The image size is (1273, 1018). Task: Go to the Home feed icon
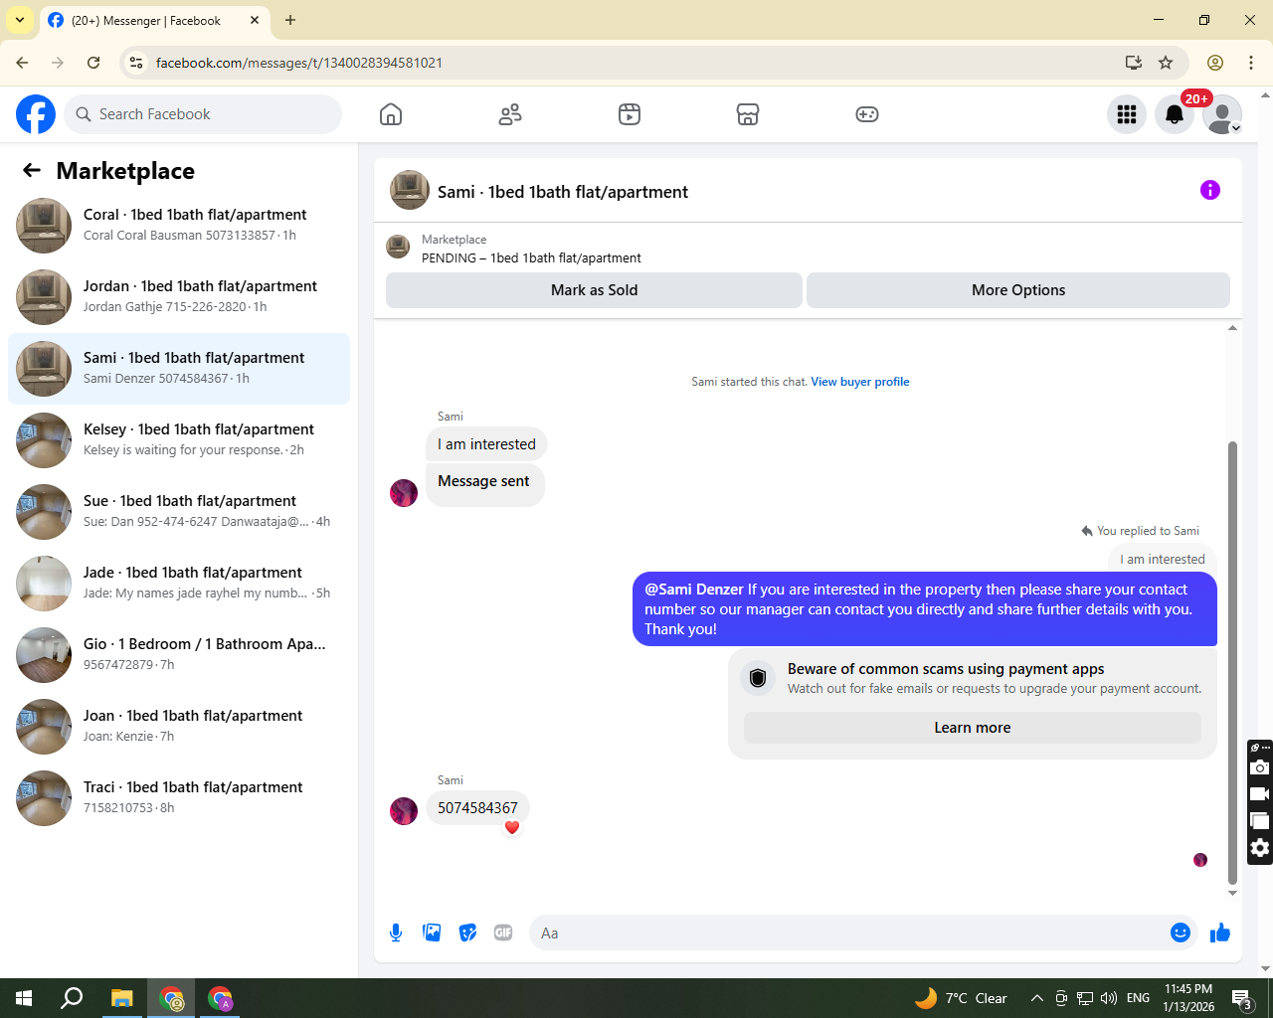click(391, 114)
